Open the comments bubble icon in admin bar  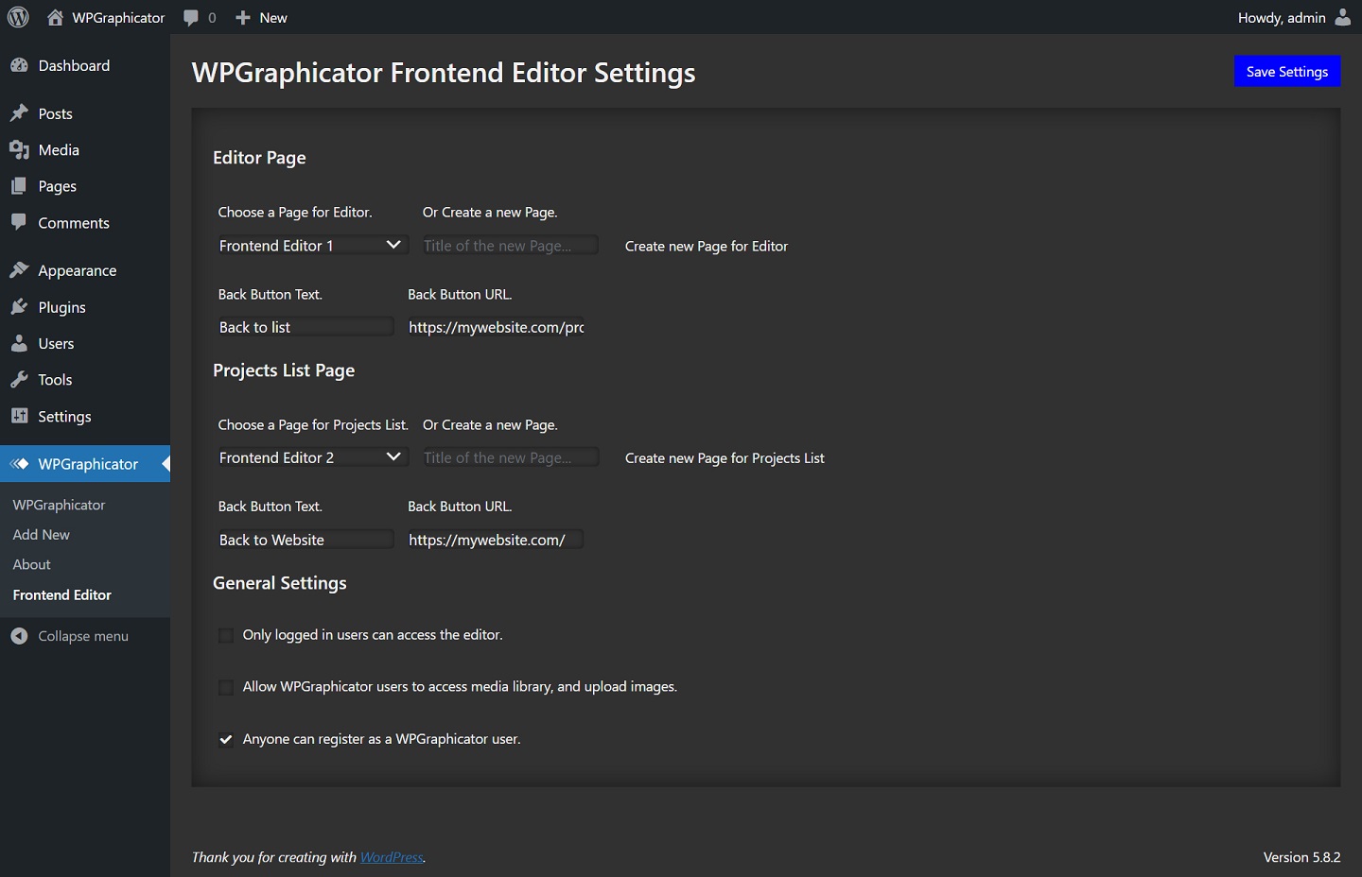[191, 18]
